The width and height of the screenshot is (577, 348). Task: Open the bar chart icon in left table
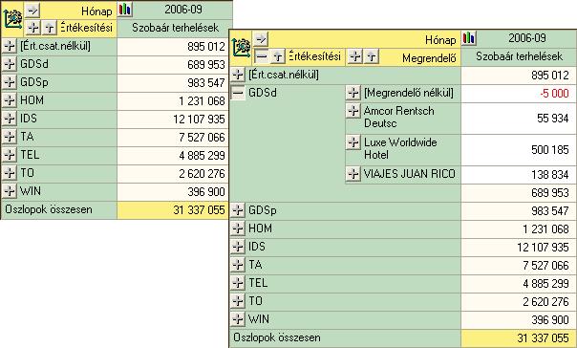tap(125, 10)
